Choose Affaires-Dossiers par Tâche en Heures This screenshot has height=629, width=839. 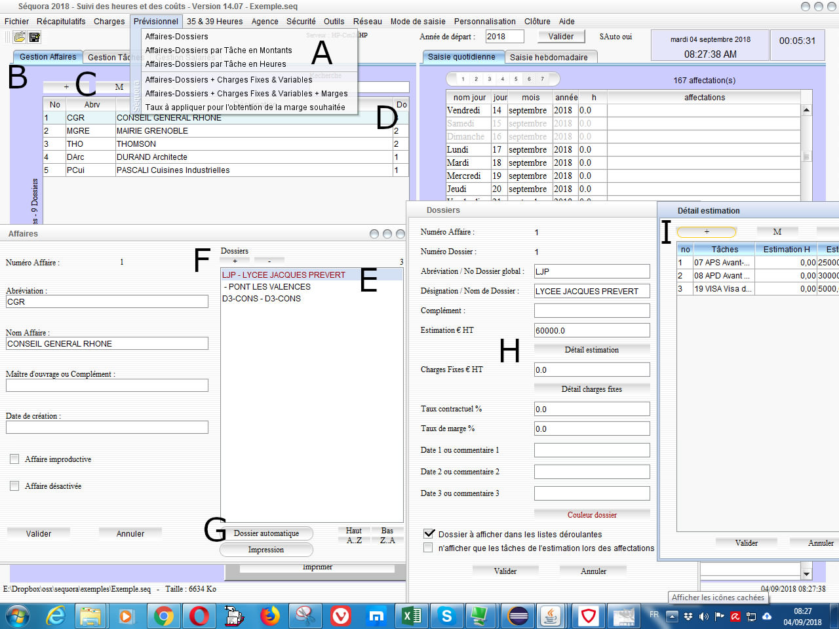click(216, 64)
